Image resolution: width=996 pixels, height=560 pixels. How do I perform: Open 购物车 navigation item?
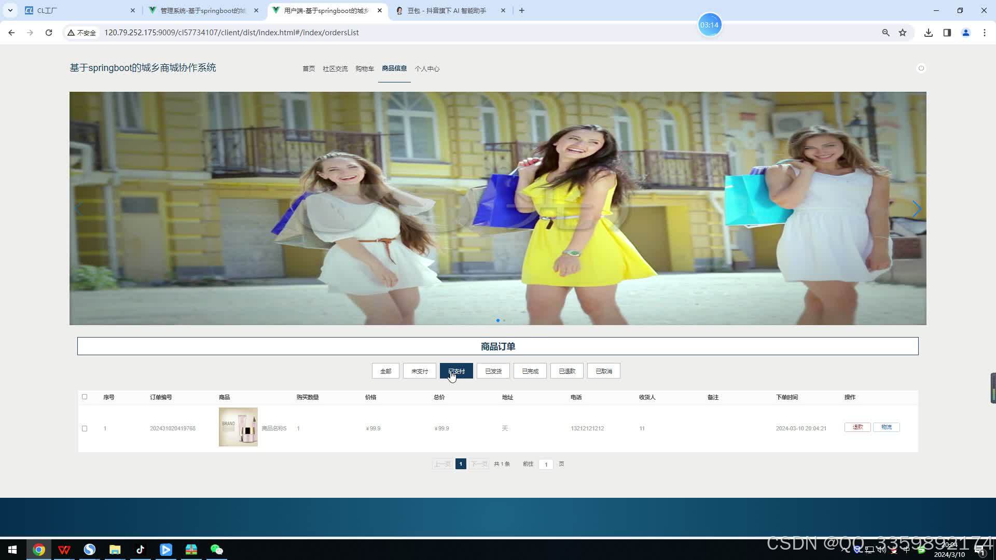tap(365, 68)
